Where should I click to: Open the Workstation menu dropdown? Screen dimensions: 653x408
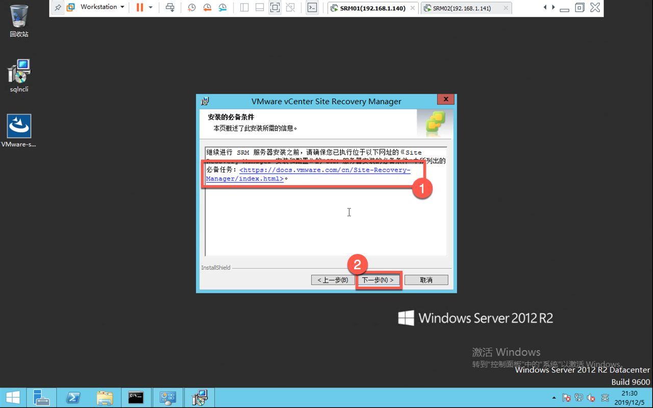pyautogui.click(x=102, y=7)
